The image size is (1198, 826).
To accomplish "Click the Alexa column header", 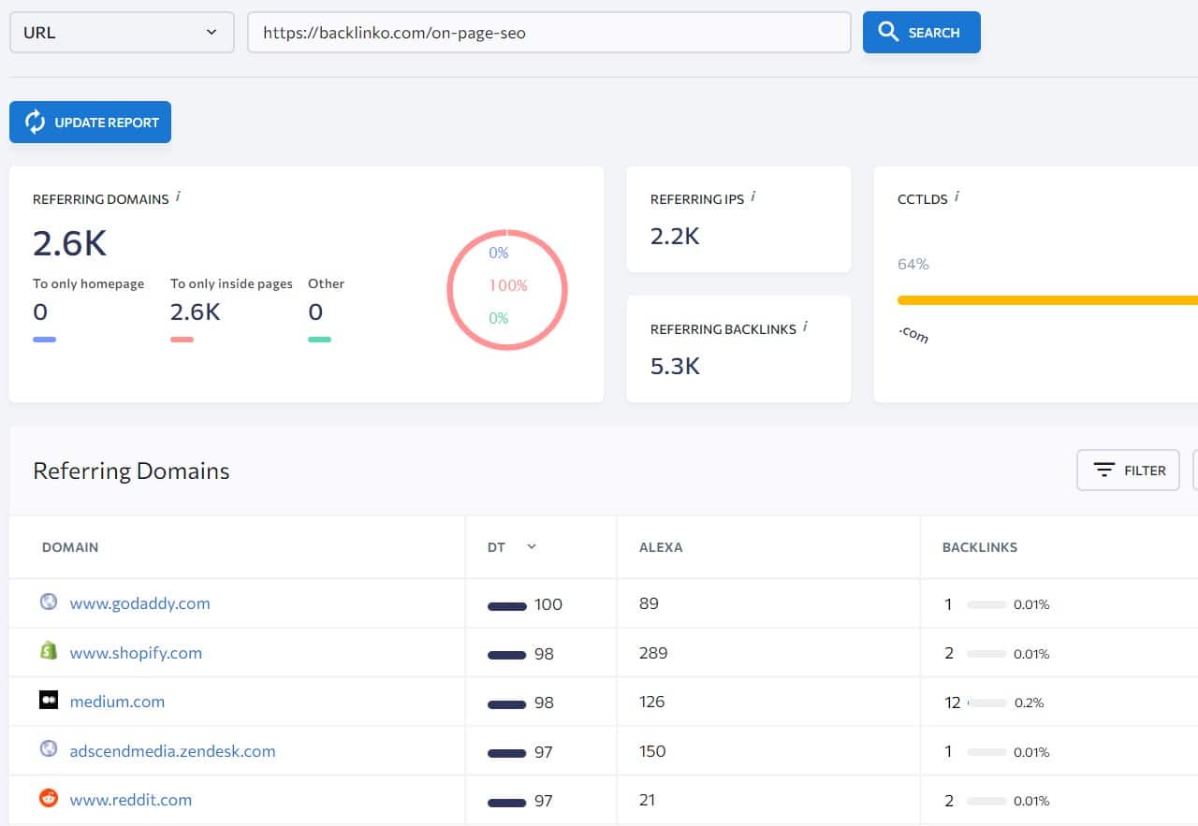I will click(x=661, y=547).
